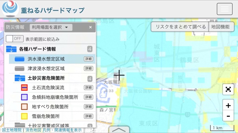Viewport: 238px width, 133px height.
Task: Click the blue 洪水浸水想定区域 layer icon
Action: (x=19, y=59)
